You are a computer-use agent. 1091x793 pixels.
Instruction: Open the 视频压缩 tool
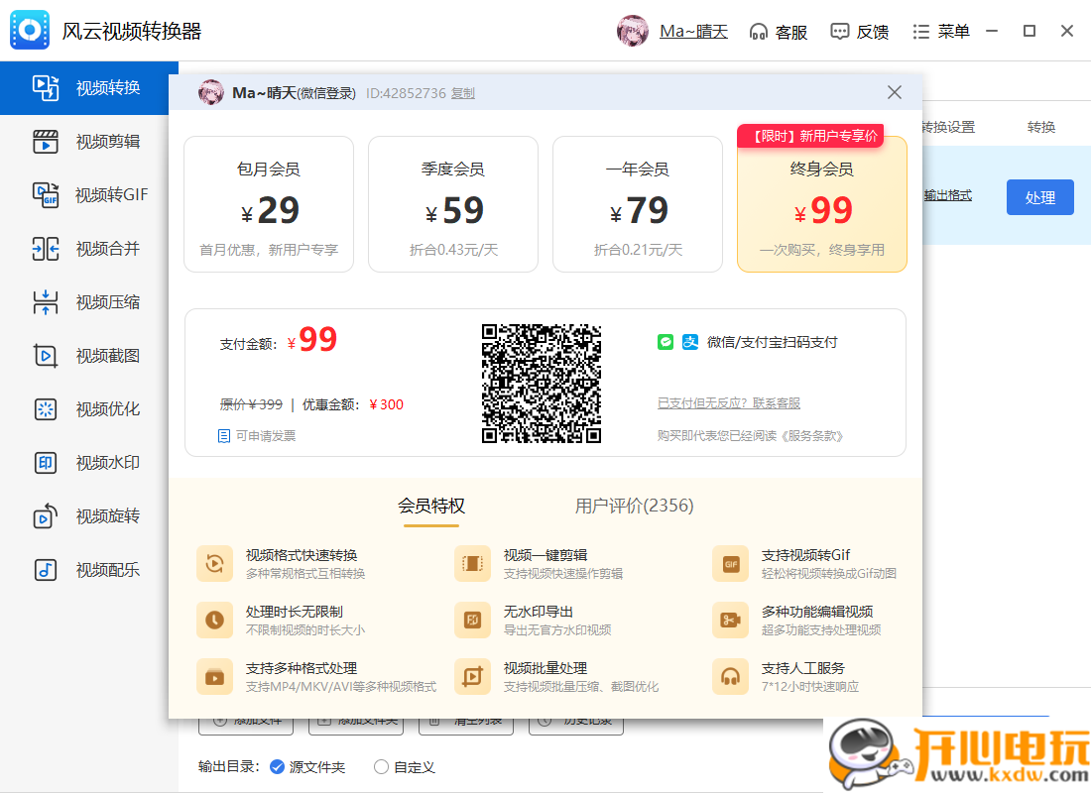(87, 301)
